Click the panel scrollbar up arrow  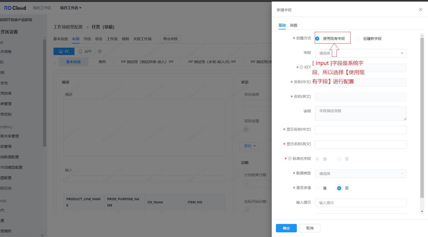(422, 35)
